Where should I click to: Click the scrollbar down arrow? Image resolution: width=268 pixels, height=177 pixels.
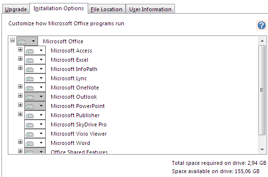(x=262, y=150)
